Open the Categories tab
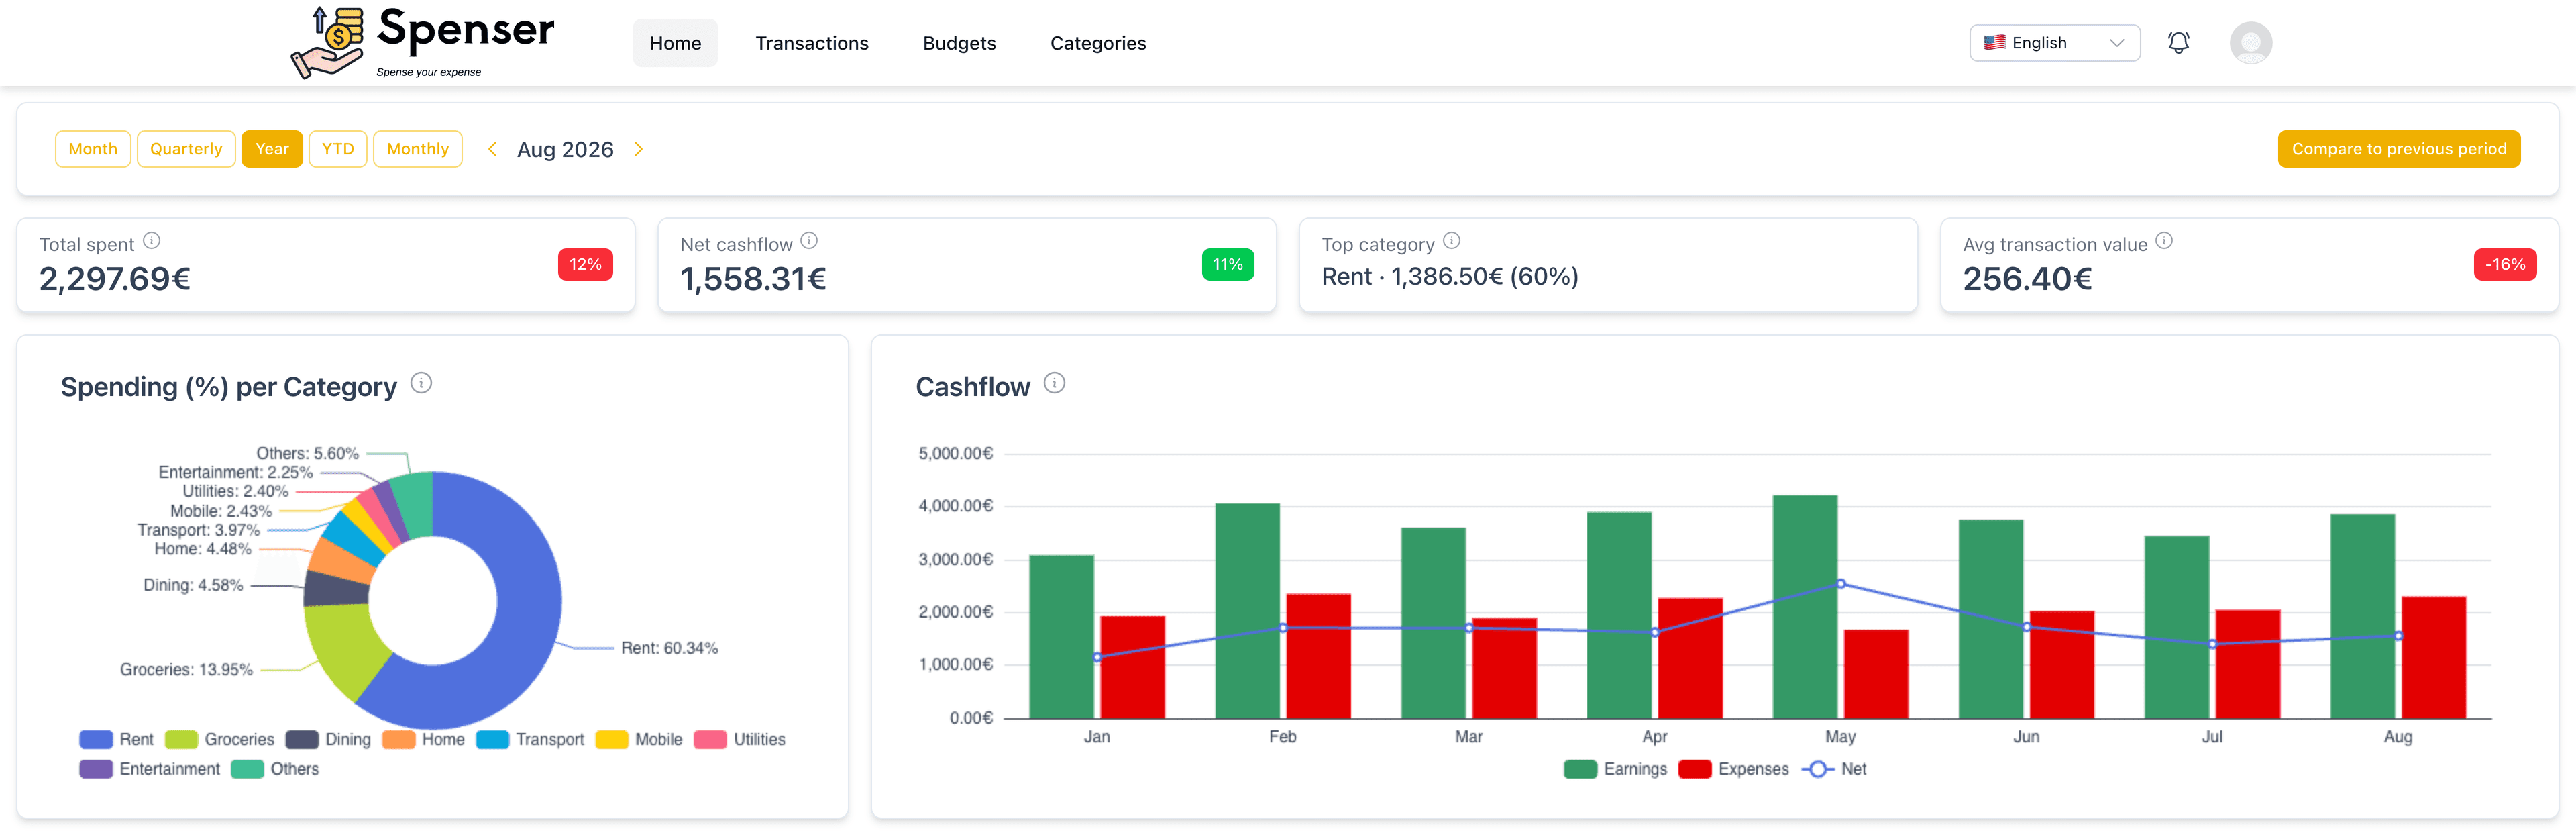 coord(1098,43)
